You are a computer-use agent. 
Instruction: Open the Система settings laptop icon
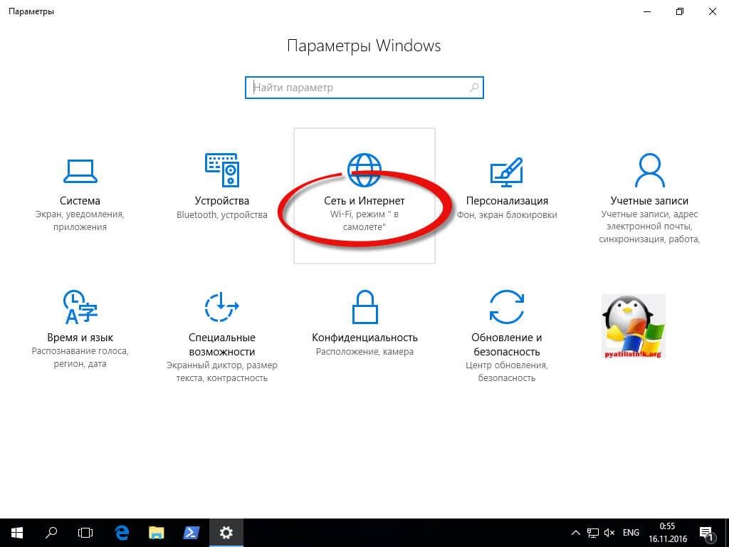pos(80,171)
